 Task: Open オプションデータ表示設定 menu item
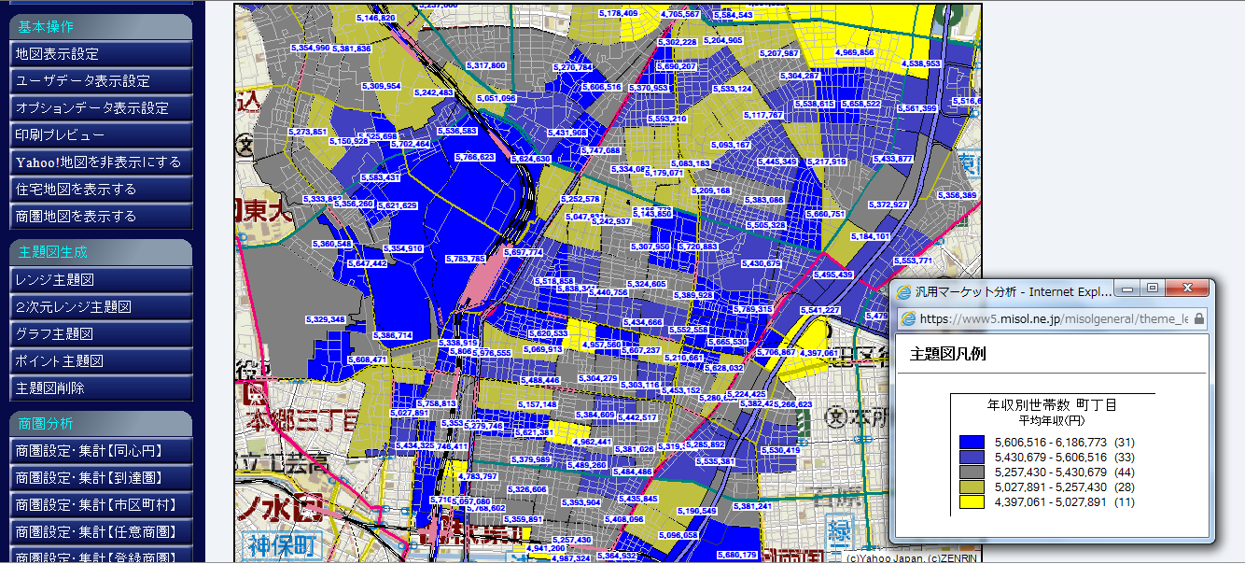coord(101,108)
